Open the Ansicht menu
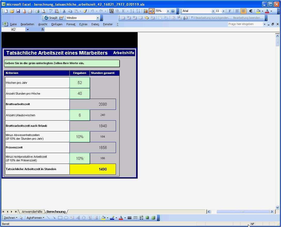 (x=43, y=24)
